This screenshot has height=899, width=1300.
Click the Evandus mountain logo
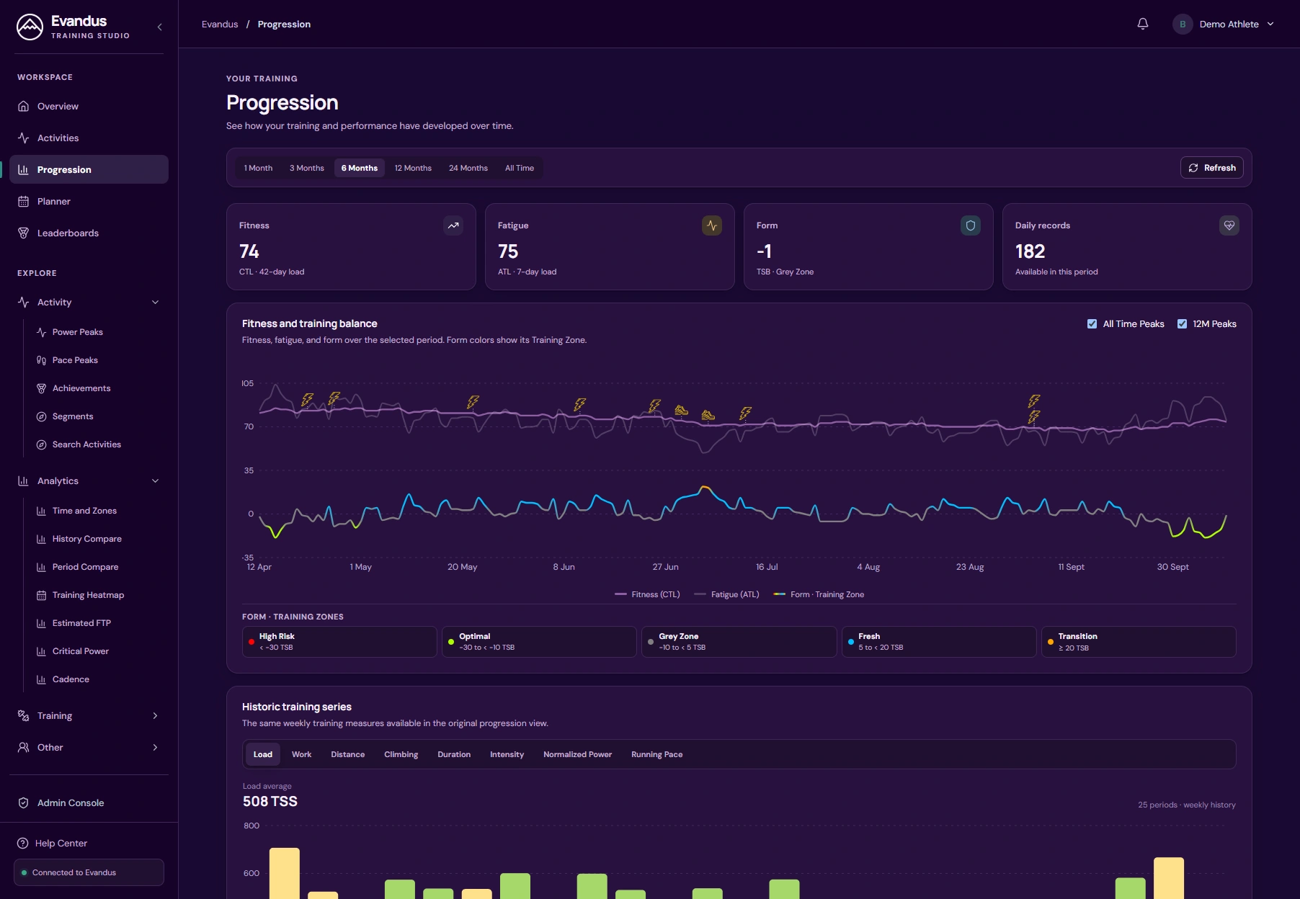[30, 27]
